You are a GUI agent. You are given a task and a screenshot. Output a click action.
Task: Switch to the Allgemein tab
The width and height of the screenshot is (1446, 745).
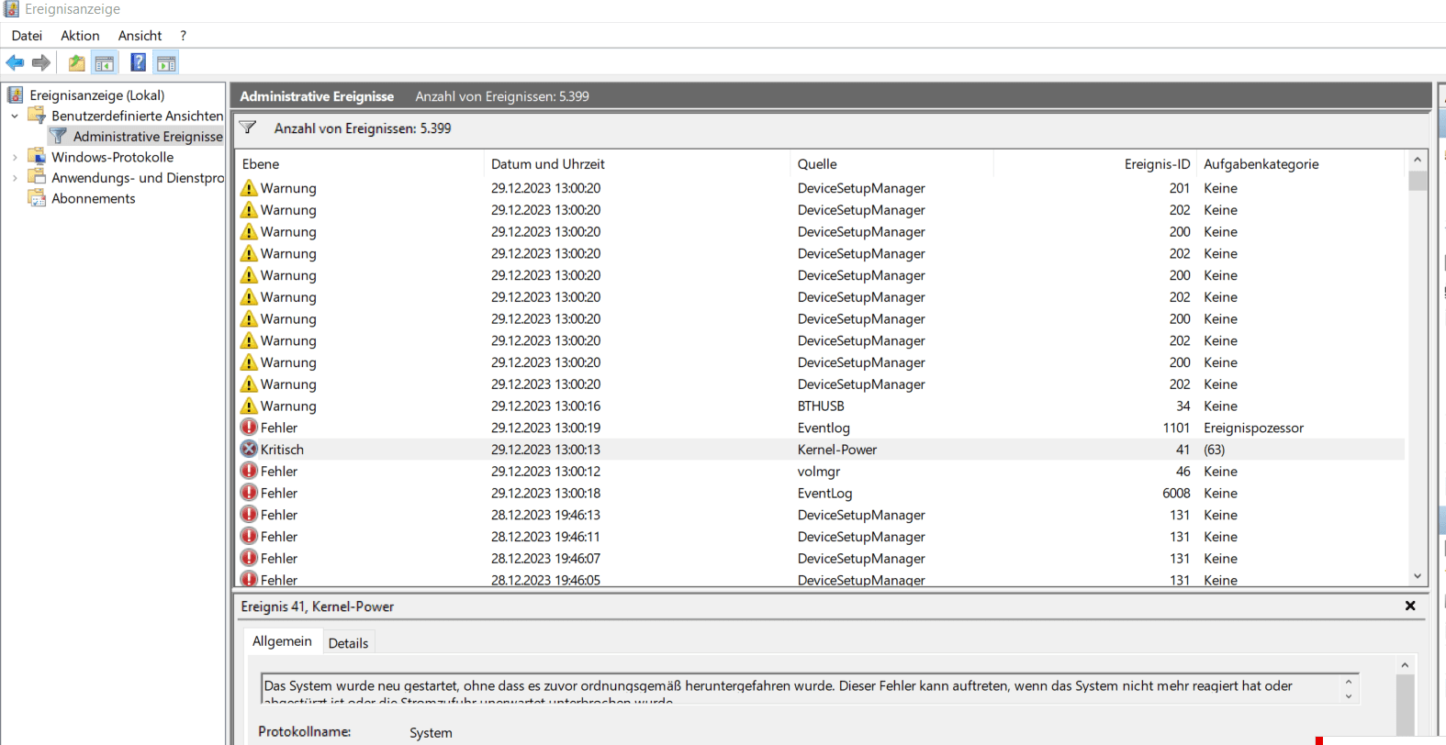[x=282, y=641]
